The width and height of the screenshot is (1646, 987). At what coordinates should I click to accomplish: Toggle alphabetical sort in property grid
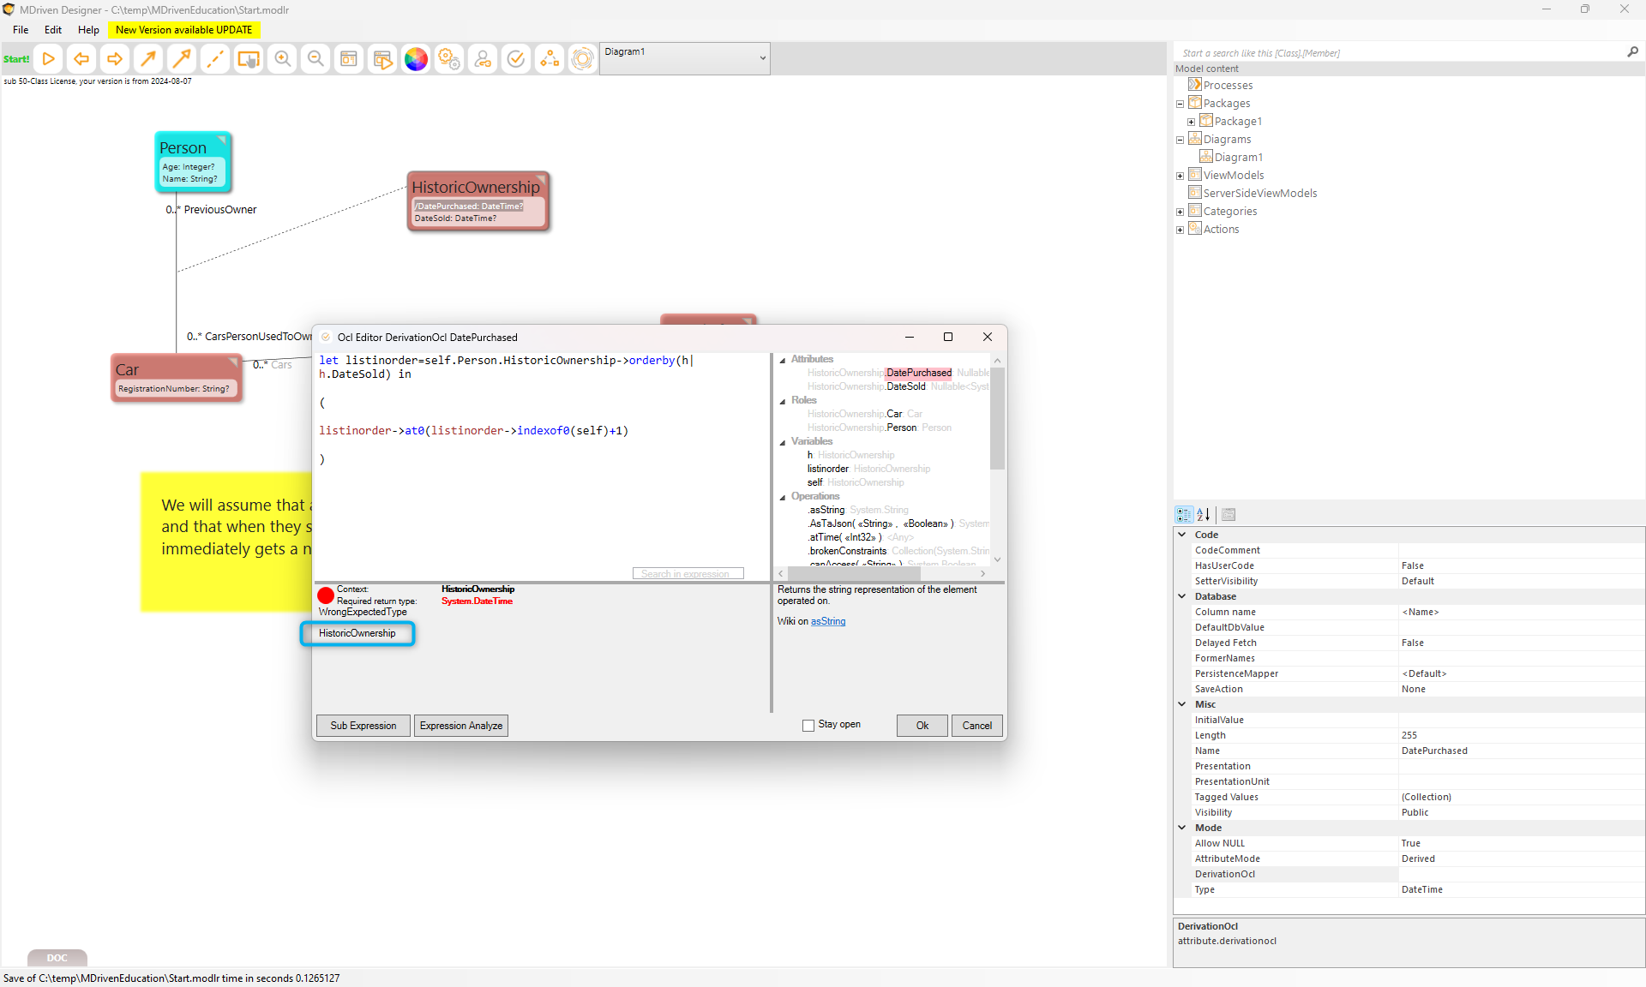pyautogui.click(x=1204, y=515)
